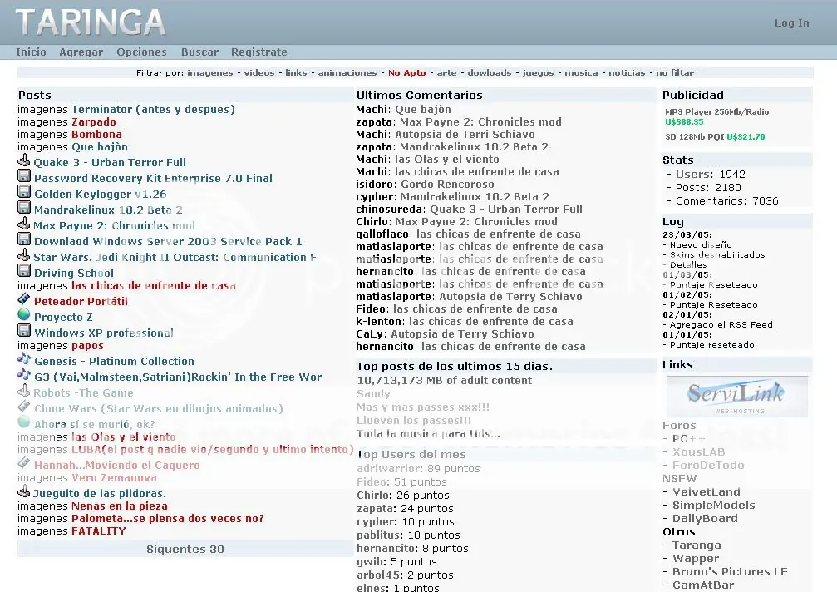This screenshot has height=592, width=837.
Task: Open top post Toda la musica para Uds...
Action: point(428,433)
